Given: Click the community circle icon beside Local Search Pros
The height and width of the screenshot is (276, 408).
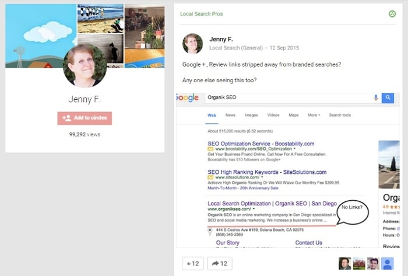Looking at the screenshot, I should tap(392, 14).
